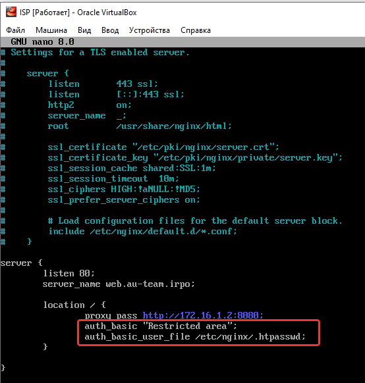Click the 'root /usr/share/nginx/html;' line

(140, 126)
